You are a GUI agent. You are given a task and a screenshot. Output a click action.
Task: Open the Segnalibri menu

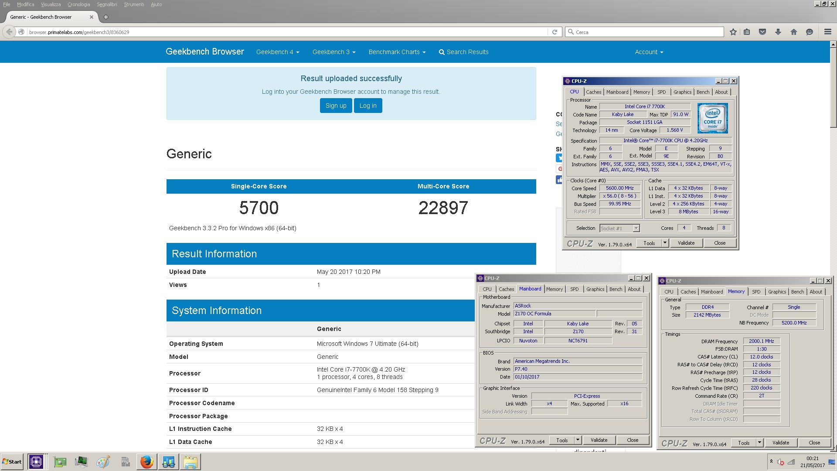pyautogui.click(x=107, y=4)
